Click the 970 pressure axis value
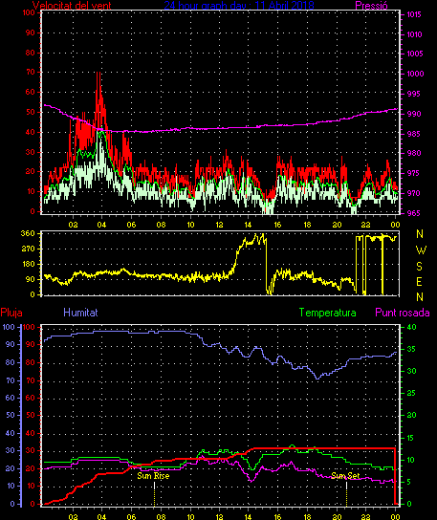Viewport: 437px width, 520px height. tap(414, 193)
